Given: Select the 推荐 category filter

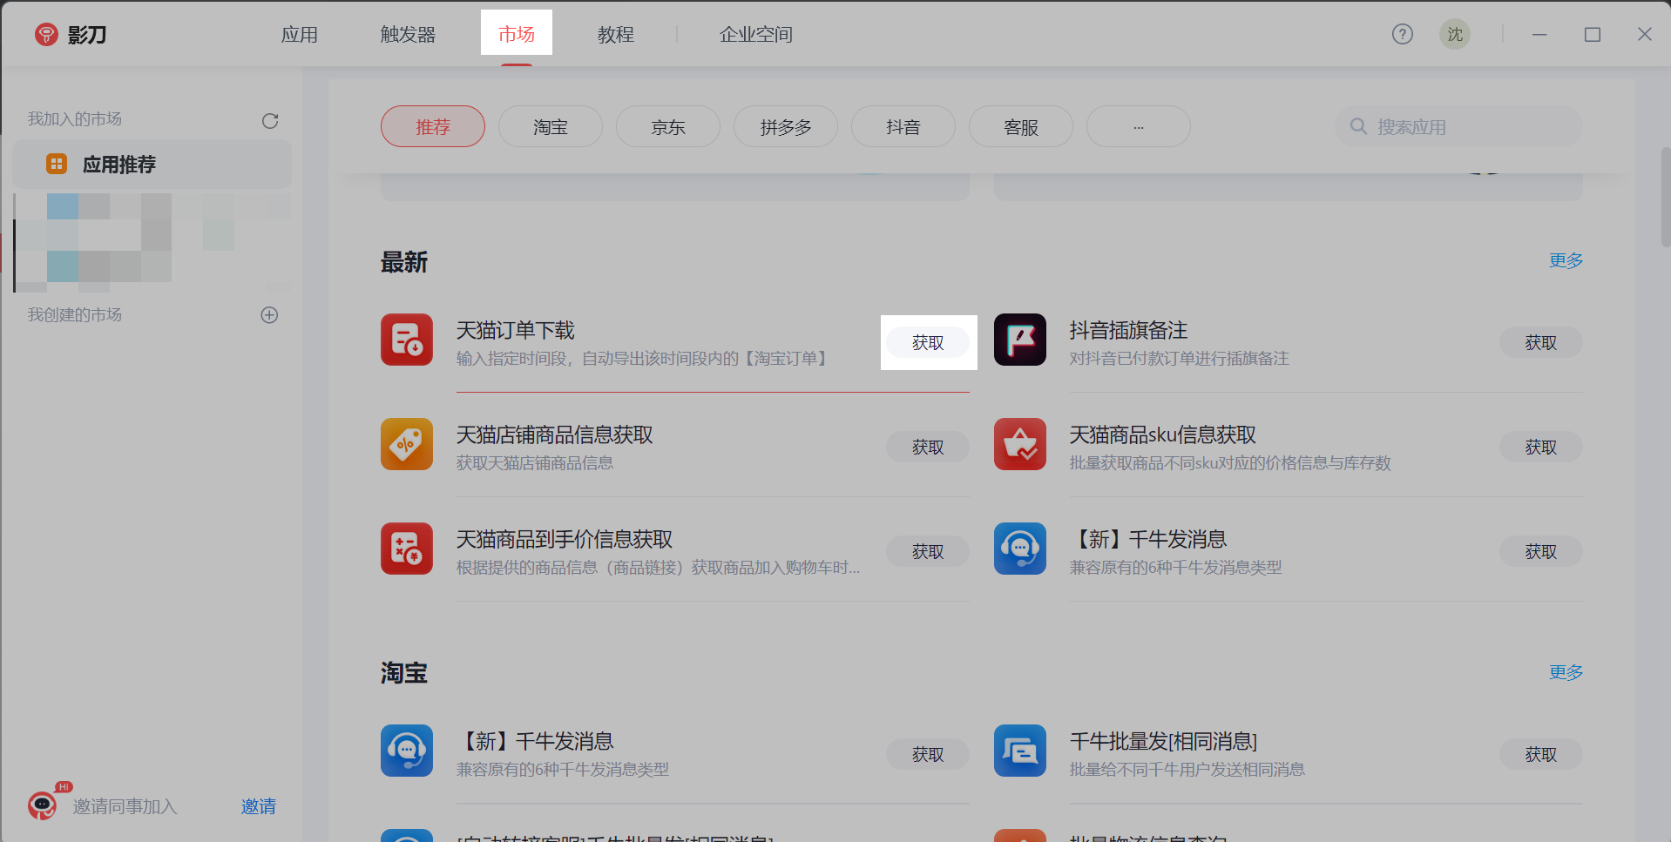Looking at the screenshot, I should point(433,126).
